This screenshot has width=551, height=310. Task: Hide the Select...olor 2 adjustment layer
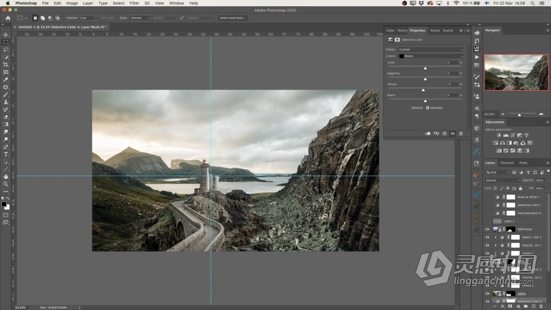click(x=487, y=237)
